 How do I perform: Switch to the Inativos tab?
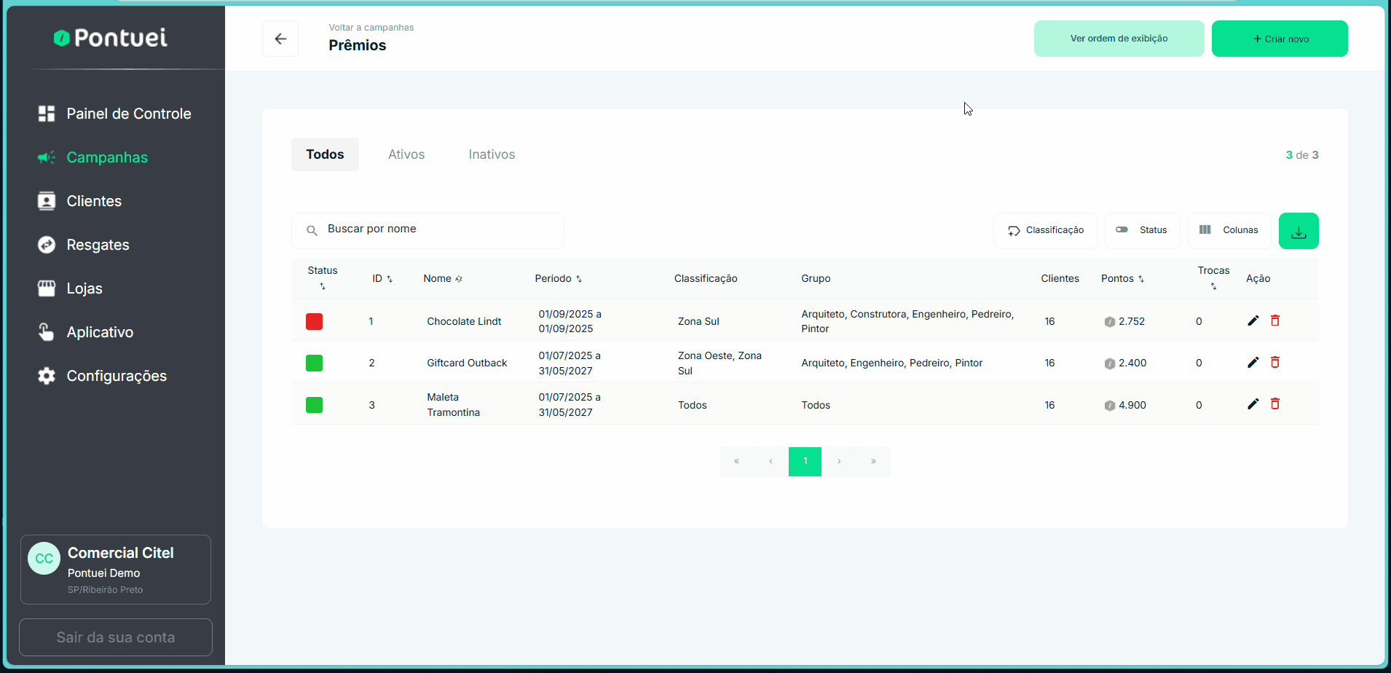pos(492,154)
